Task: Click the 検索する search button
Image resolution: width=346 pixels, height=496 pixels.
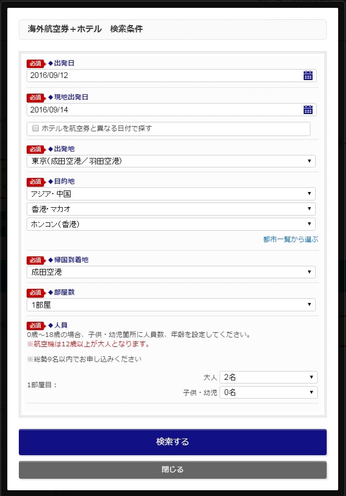Action: 172,442
